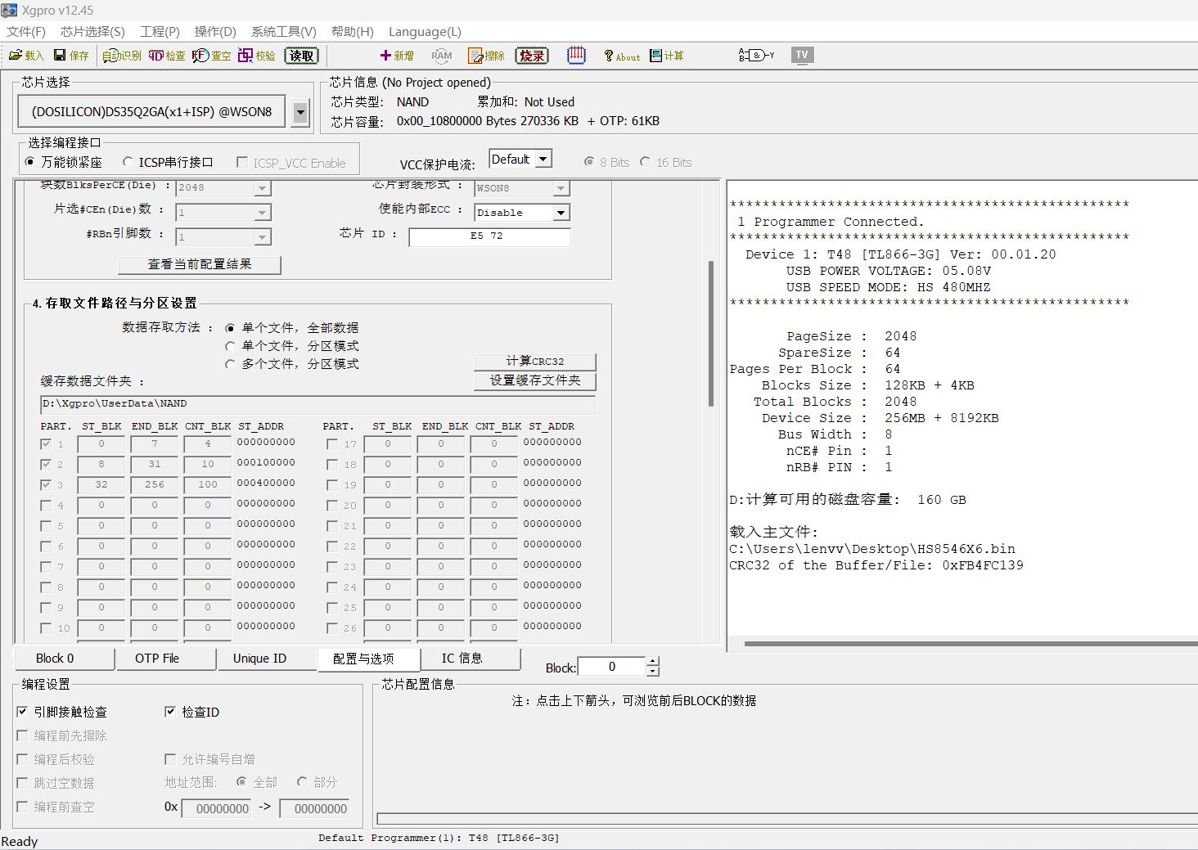Click the 烧录 (Program) toolbar button
Image resolution: width=1198 pixels, height=850 pixels.
(x=531, y=56)
